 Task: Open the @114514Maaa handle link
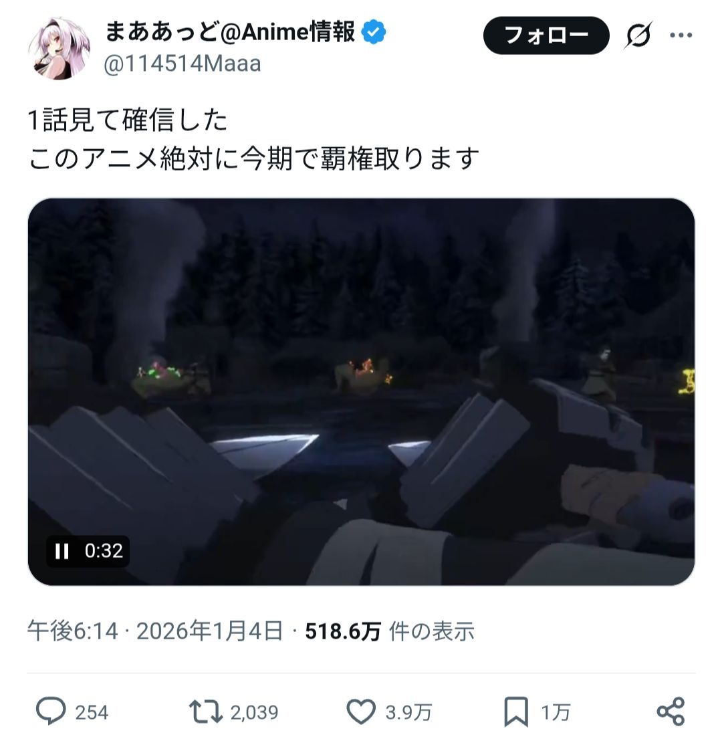pyautogui.click(x=183, y=64)
